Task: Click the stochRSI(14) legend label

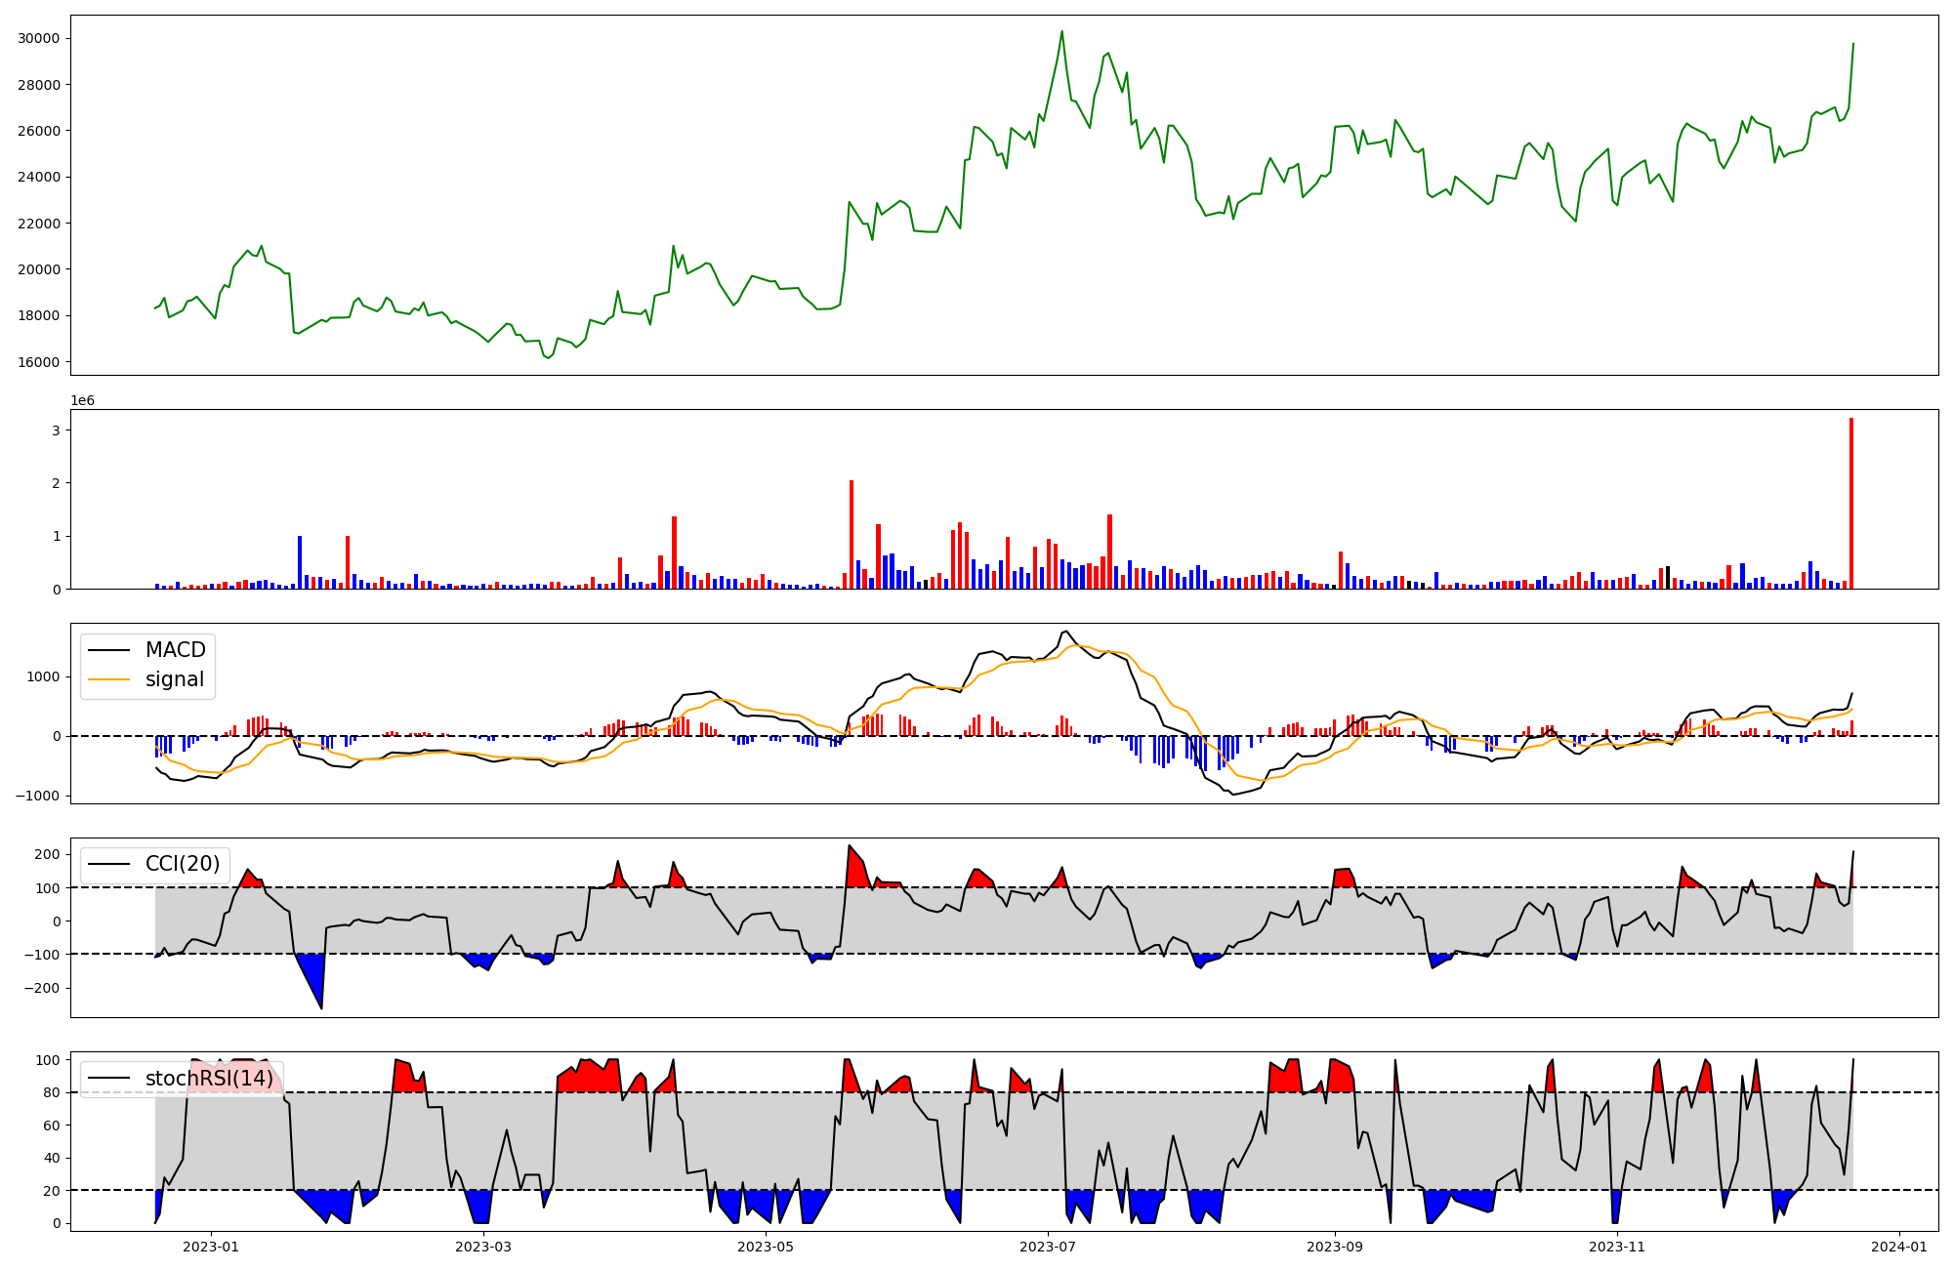Action: [209, 1079]
